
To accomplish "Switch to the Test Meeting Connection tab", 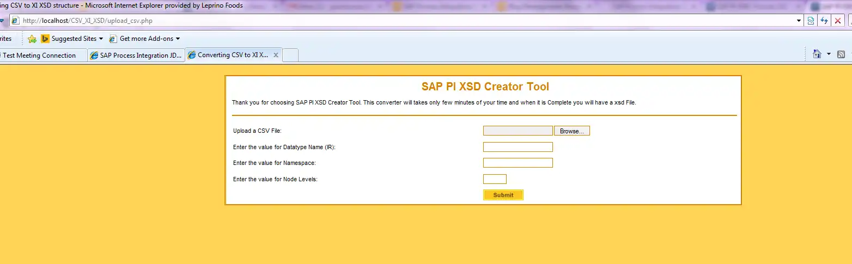I will [43, 55].
